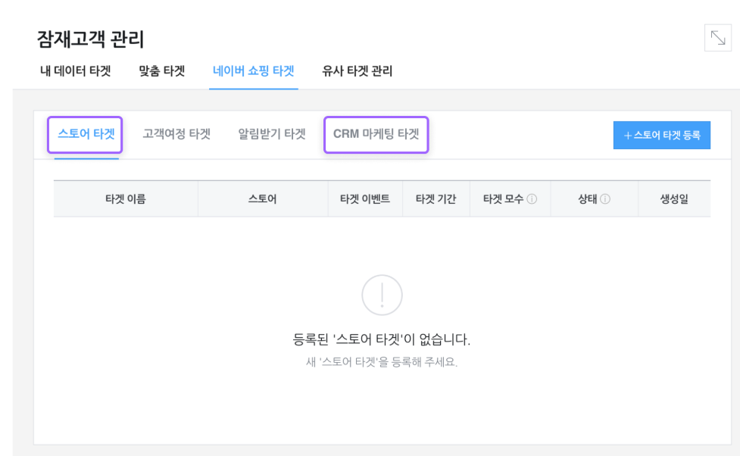Open the 알림받기 타겟 sub-tab
The height and width of the screenshot is (456, 740).
272,134
